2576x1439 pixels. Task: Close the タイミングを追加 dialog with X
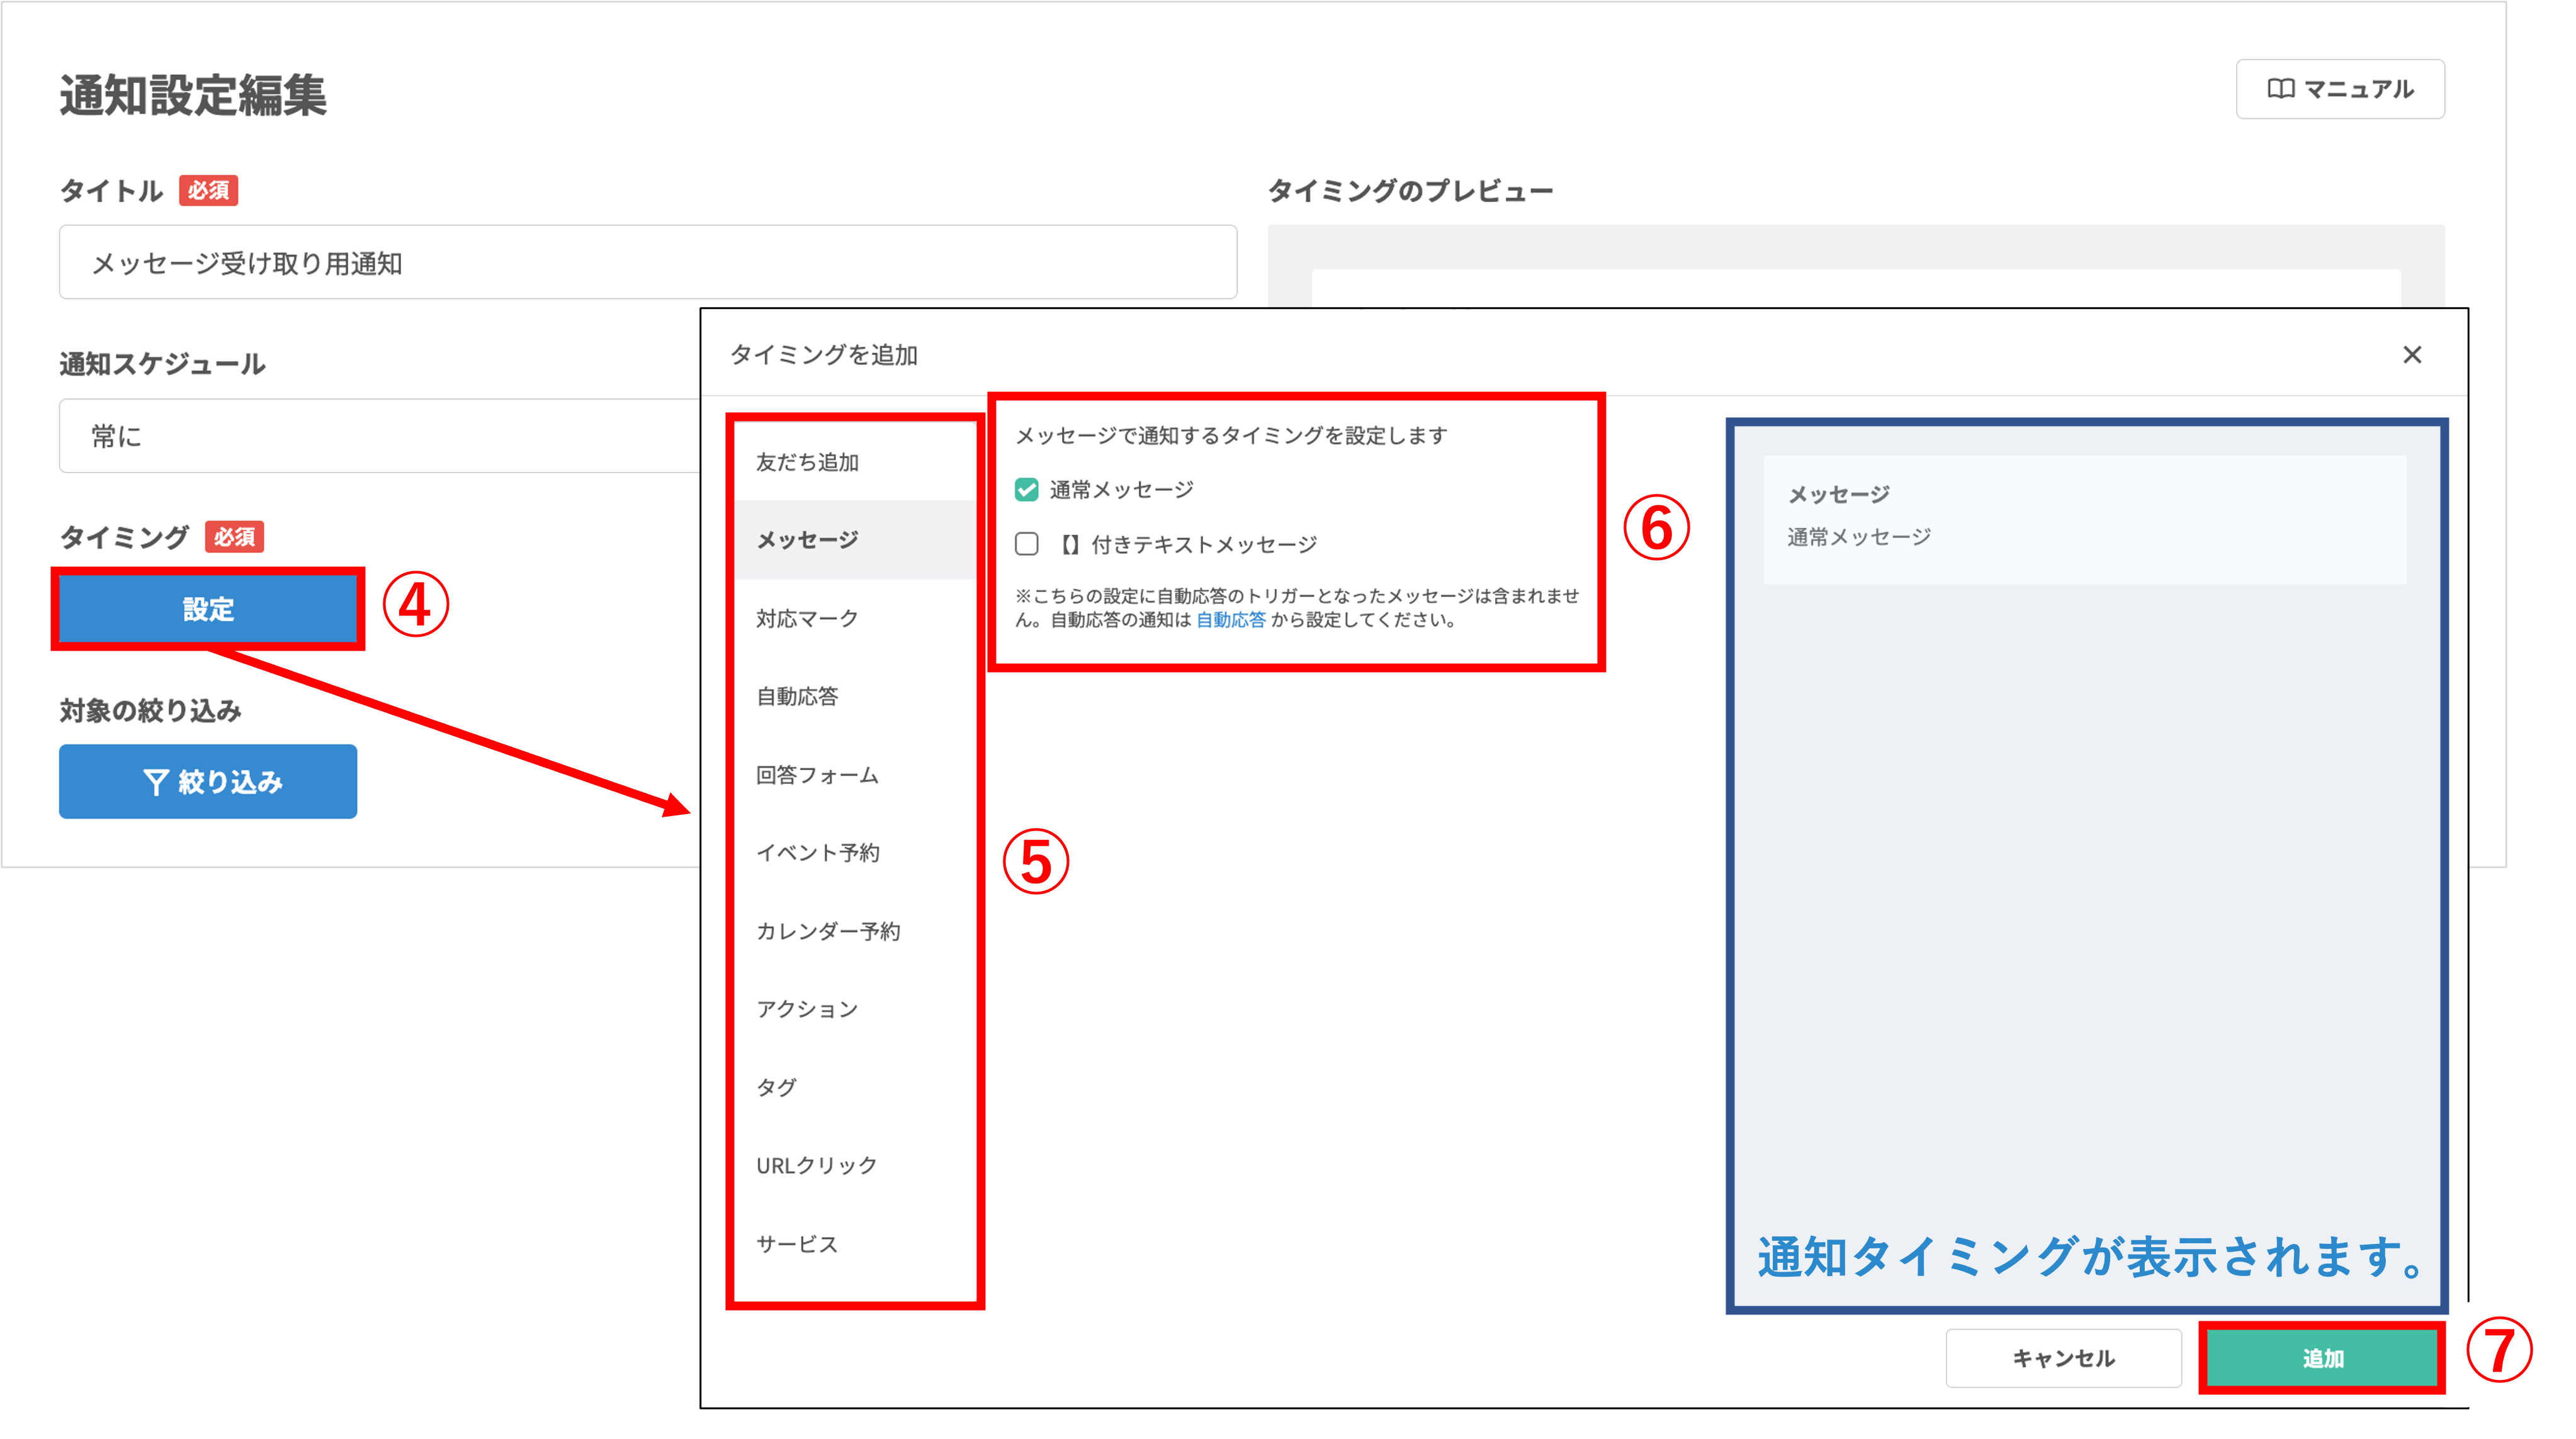click(2411, 355)
